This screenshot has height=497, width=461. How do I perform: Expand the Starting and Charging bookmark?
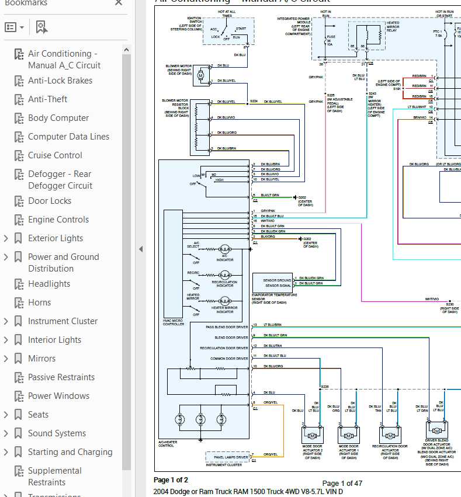click(6, 452)
